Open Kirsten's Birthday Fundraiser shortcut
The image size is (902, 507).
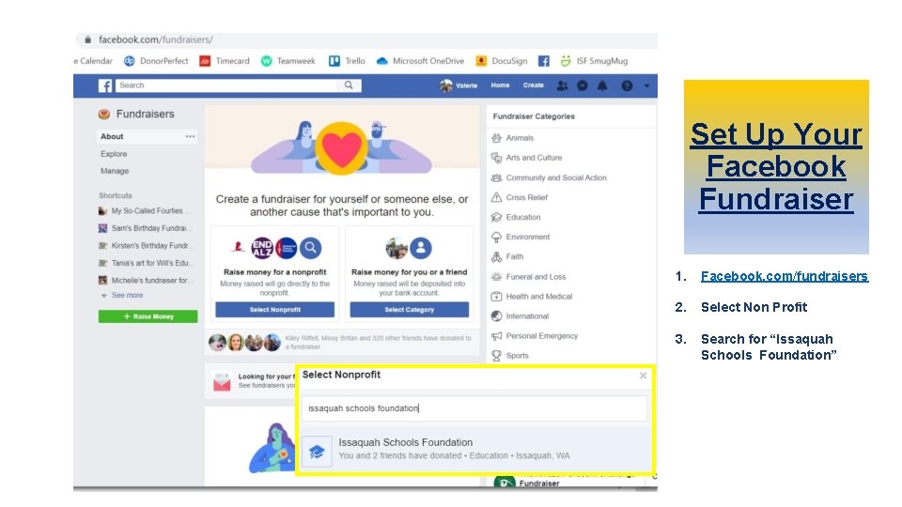click(x=147, y=245)
